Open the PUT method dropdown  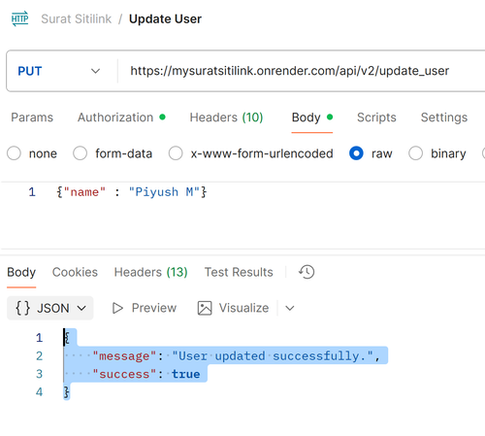click(59, 71)
